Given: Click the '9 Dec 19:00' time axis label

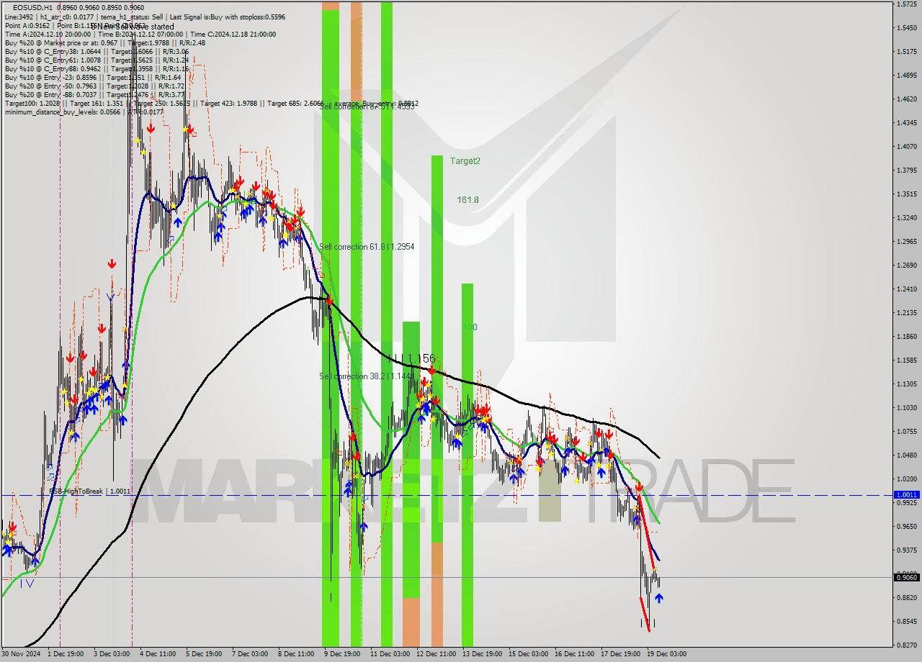Looking at the screenshot, I should 342,654.
